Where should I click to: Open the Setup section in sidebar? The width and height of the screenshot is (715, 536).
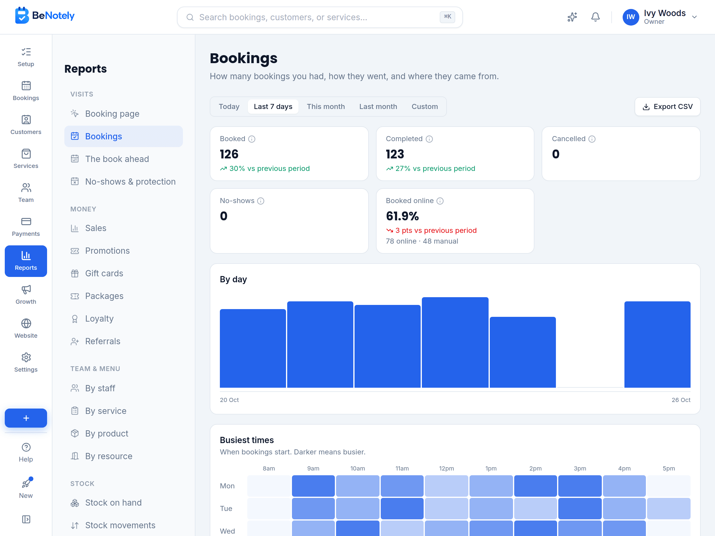click(x=26, y=57)
